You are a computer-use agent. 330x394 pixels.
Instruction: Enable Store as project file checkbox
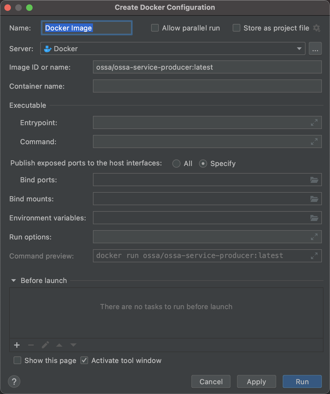236,28
